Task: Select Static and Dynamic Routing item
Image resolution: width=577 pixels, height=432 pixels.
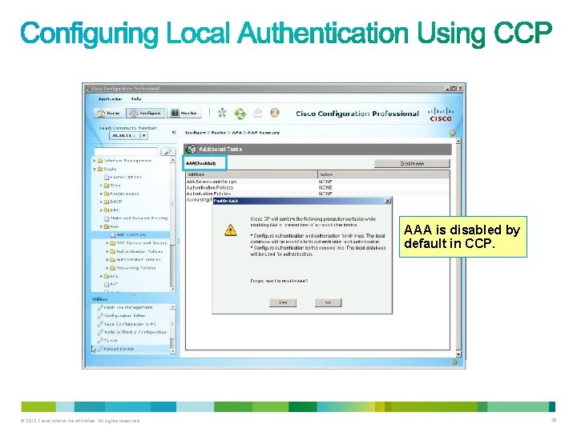Action: 139,218
